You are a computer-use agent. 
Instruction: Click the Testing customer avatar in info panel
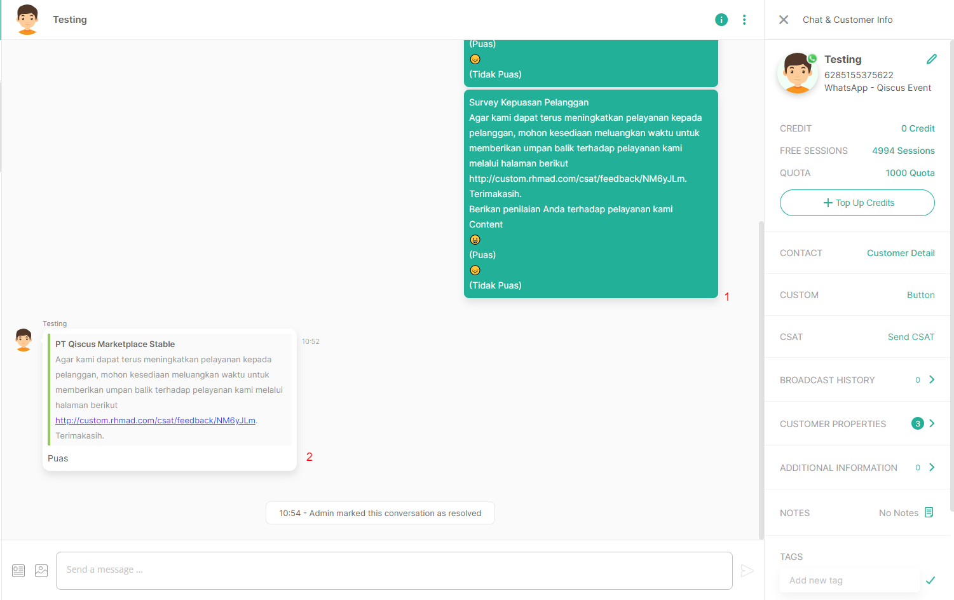click(x=797, y=73)
